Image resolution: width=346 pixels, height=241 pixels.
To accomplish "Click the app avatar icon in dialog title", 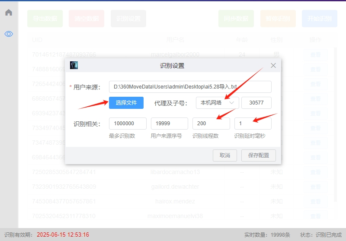I will [74, 65].
